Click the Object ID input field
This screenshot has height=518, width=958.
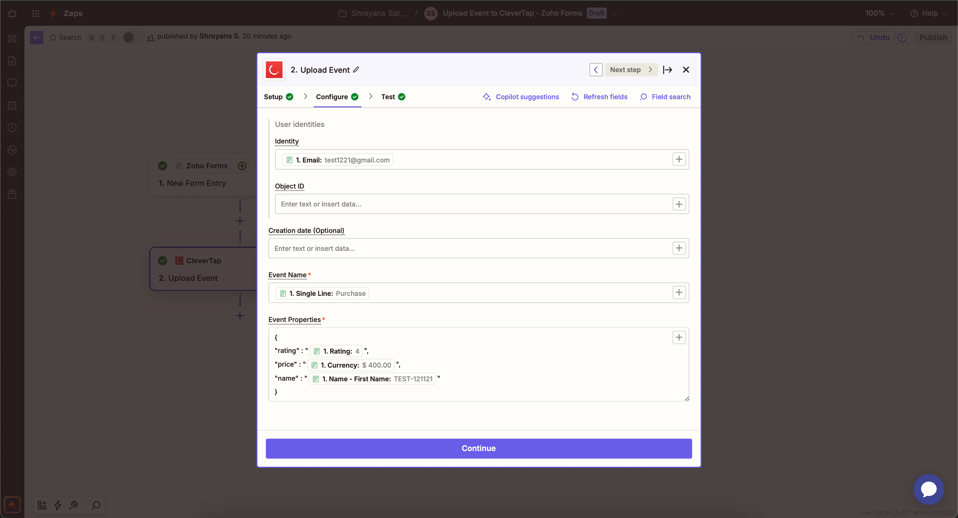[482, 204]
